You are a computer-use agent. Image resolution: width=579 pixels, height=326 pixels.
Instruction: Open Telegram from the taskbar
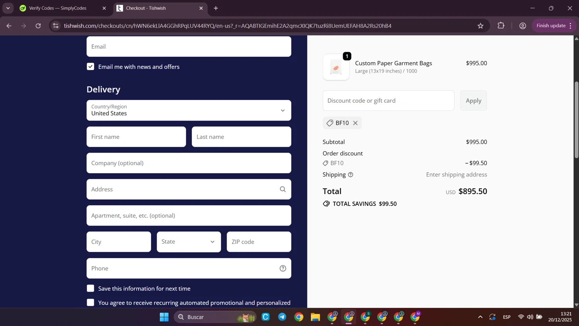point(282,317)
